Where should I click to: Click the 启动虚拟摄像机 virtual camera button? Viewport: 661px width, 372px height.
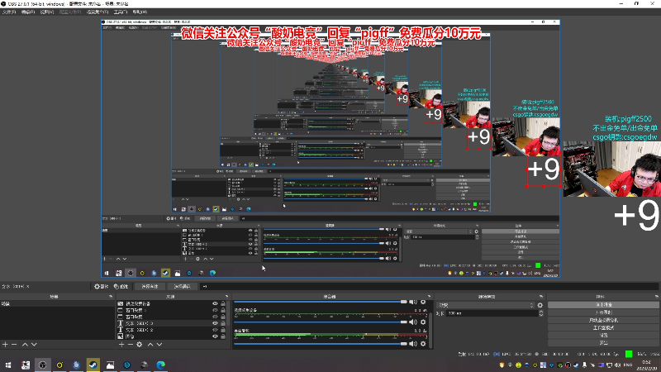(604, 320)
